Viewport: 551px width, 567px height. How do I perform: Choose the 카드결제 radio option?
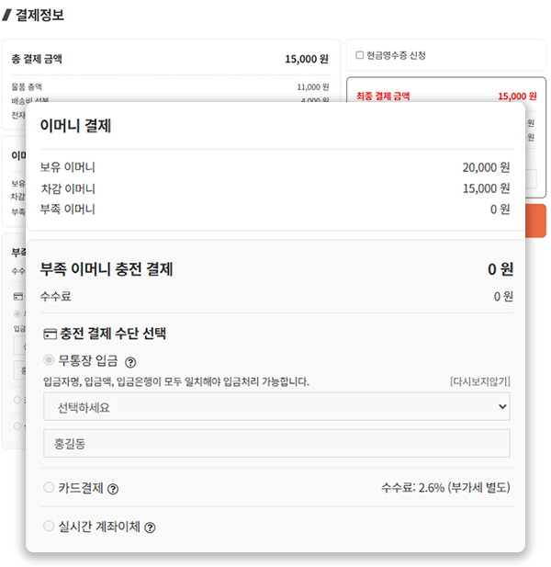pos(49,488)
